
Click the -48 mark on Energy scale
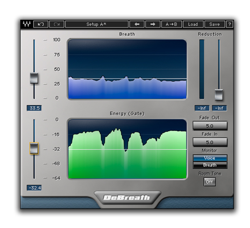click(56, 163)
